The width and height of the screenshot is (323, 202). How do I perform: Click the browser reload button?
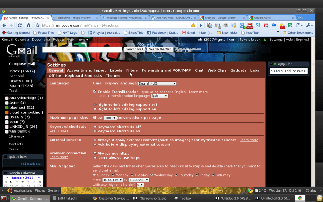pyautogui.click(x=20, y=25)
